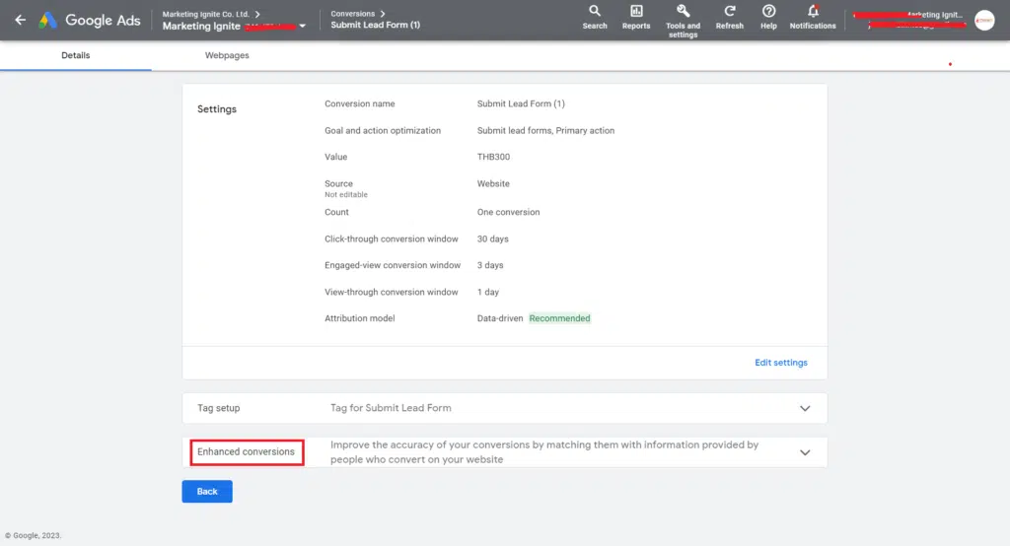Click the account avatar in top-right corner
Screen dimensions: 1010x546
[x=984, y=20]
